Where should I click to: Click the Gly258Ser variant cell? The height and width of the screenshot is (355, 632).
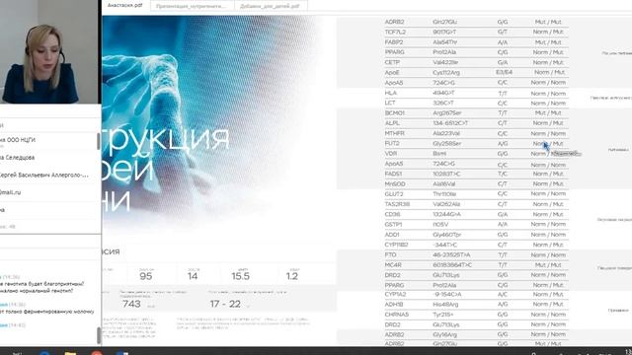coord(447,143)
